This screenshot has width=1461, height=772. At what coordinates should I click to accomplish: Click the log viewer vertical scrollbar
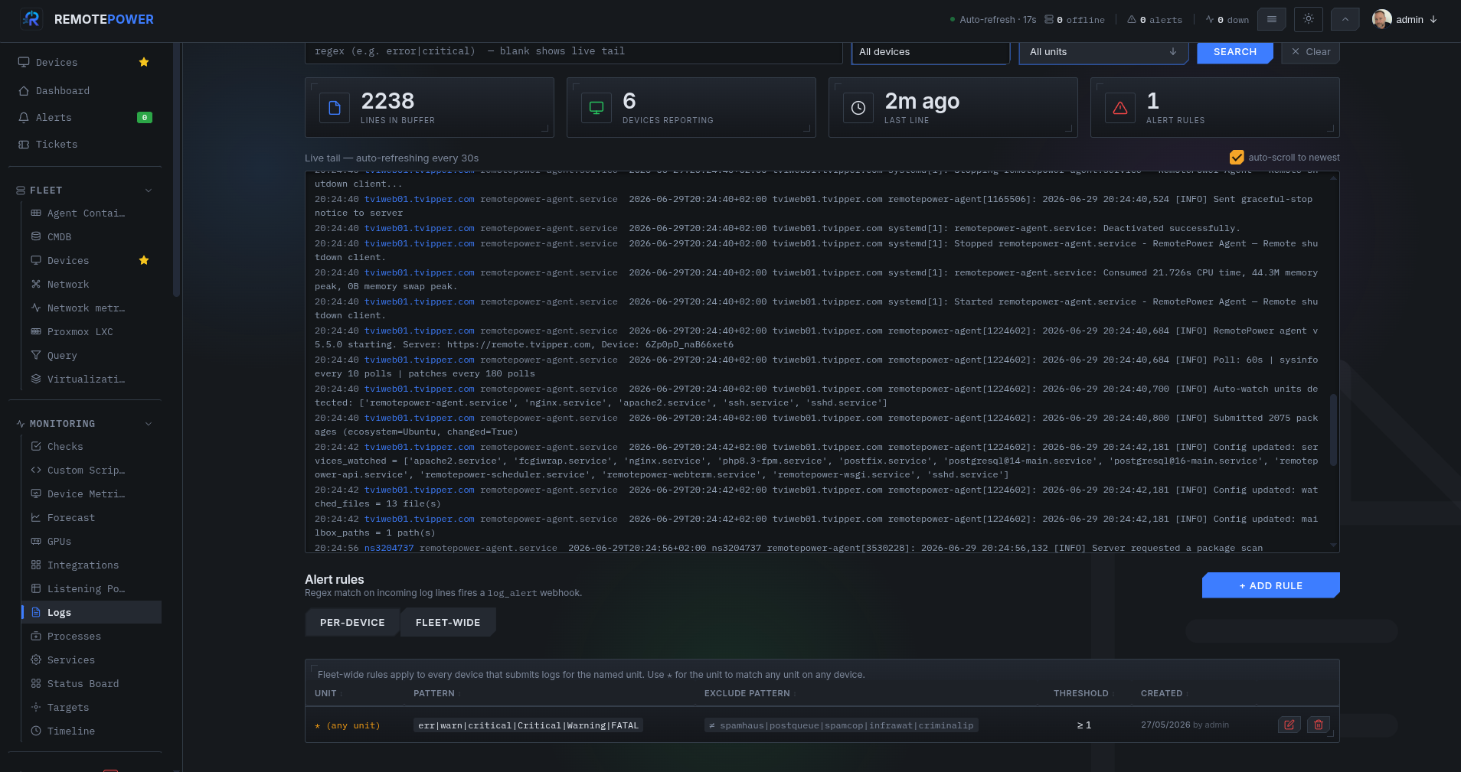coord(1333,430)
